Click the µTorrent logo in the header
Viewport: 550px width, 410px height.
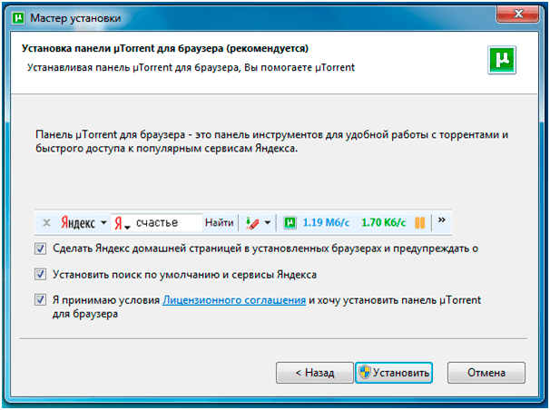pos(503,60)
